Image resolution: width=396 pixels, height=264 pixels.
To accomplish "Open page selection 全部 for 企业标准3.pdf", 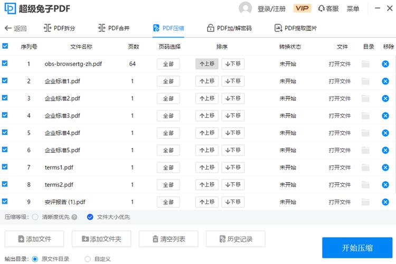I will coord(168,116).
